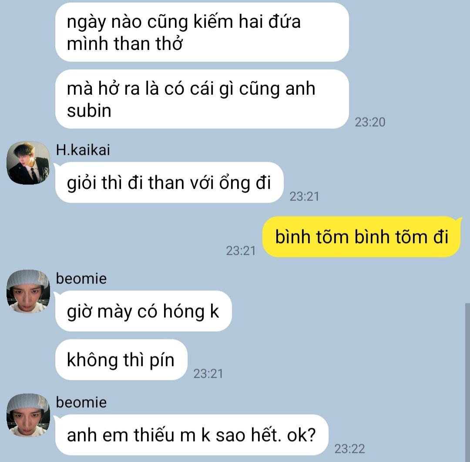Click the chat scrollbar on the right edge
This screenshot has width=470, height=462.
tap(467, 382)
